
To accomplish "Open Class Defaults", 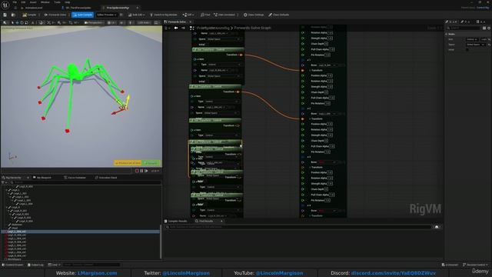I will pos(279,15).
